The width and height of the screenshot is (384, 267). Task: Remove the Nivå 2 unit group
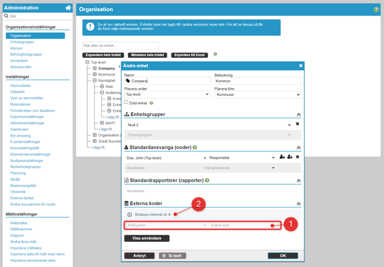297,124
